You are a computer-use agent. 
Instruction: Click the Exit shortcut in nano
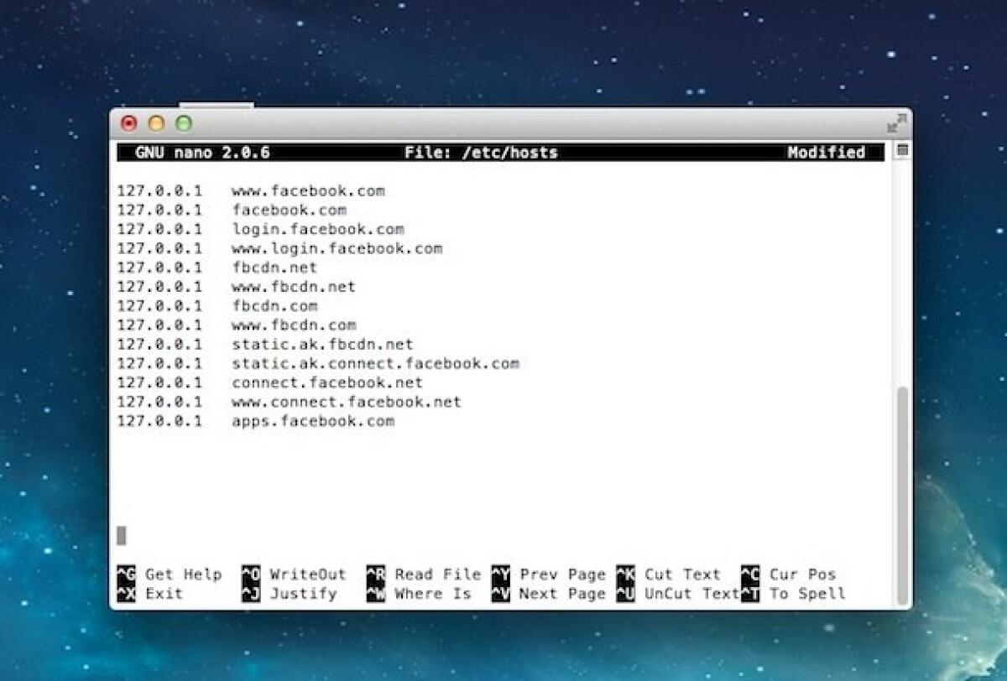point(165,594)
